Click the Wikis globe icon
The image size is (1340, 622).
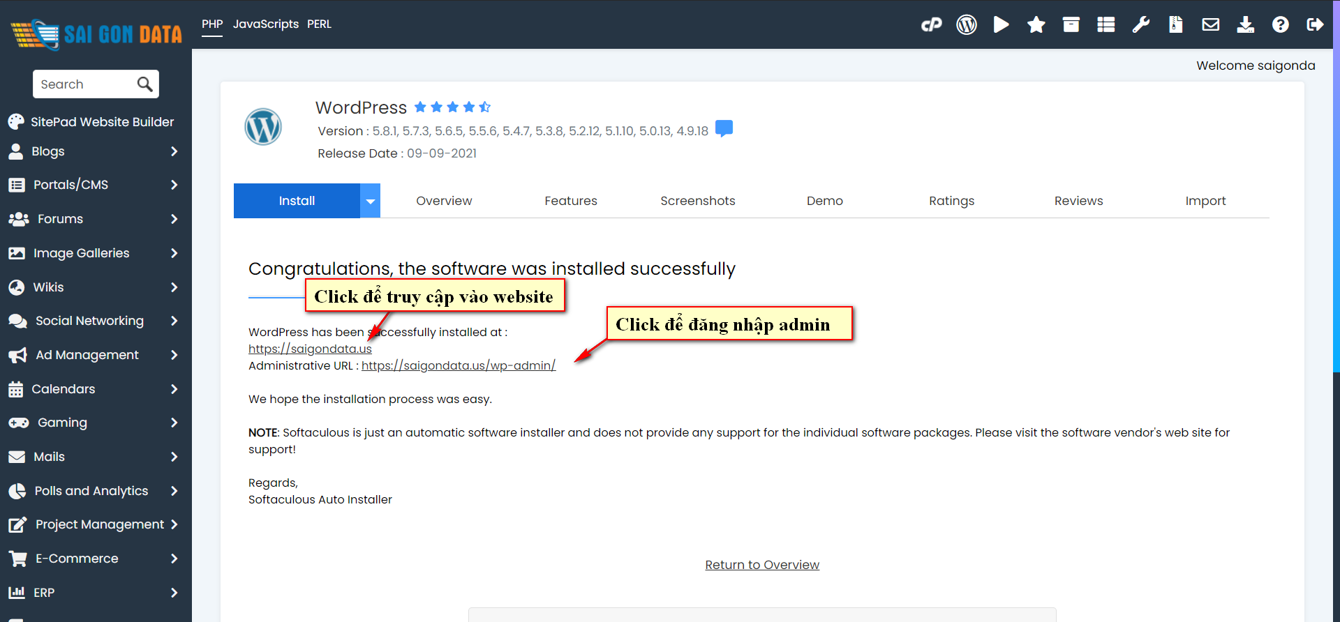tap(17, 287)
